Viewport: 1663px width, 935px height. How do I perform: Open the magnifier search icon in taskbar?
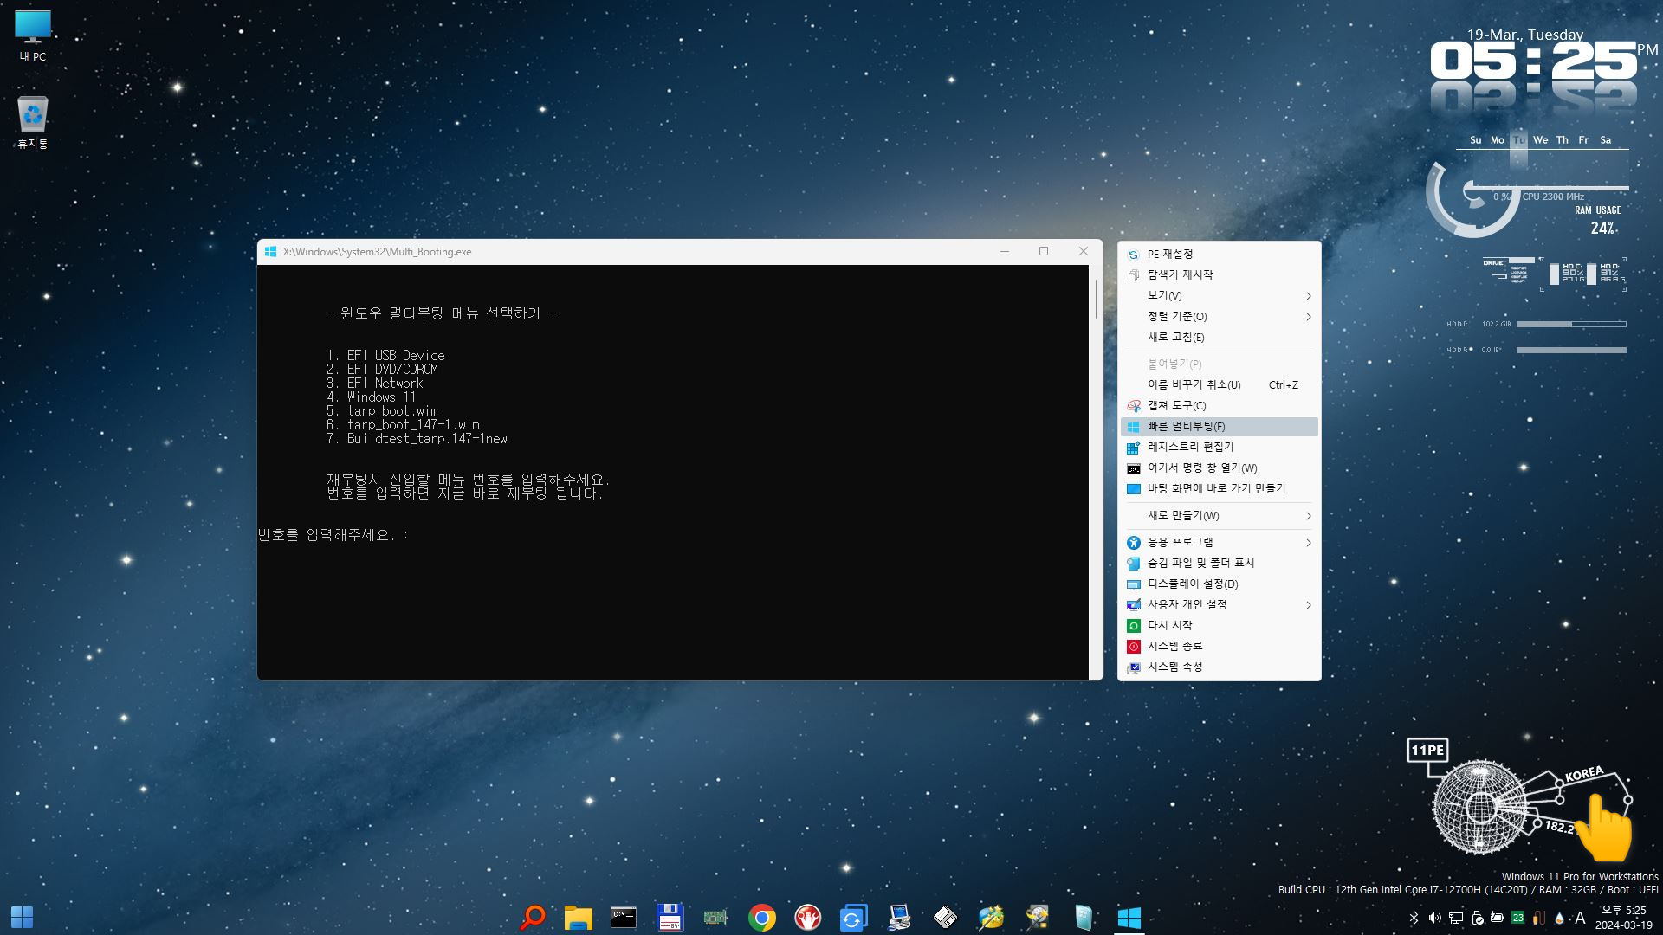click(532, 917)
